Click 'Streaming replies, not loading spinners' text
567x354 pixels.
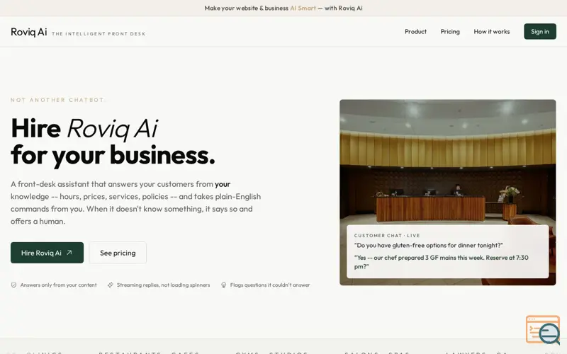[163, 285]
